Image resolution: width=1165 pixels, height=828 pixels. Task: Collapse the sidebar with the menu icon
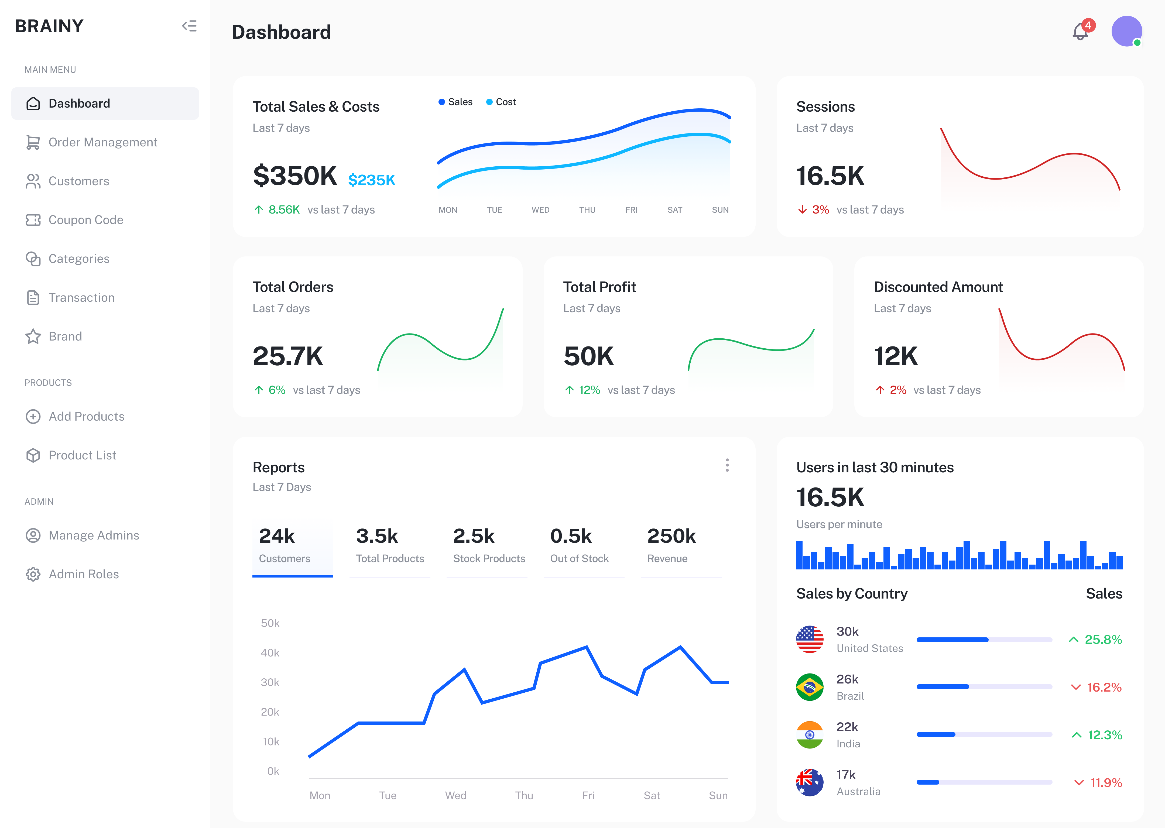(189, 26)
